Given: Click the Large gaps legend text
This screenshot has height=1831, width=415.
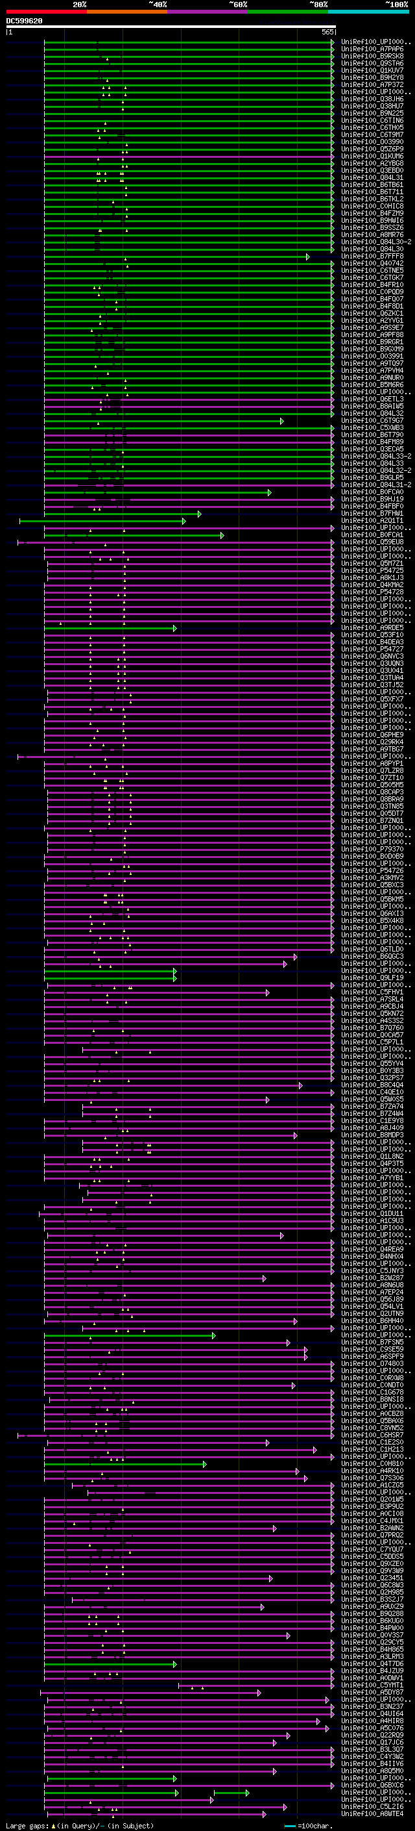Looking at the screenshot, I should [80, 1825].
